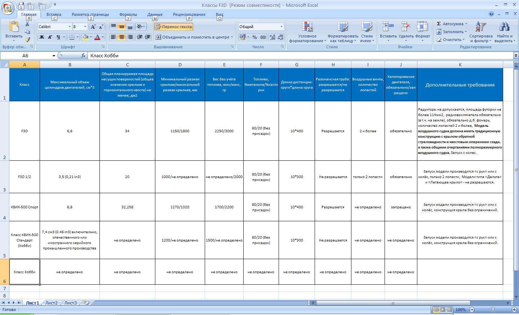This screenshot has height=315, width=519.
Task: Align text to the right
Action: (130, 37)
